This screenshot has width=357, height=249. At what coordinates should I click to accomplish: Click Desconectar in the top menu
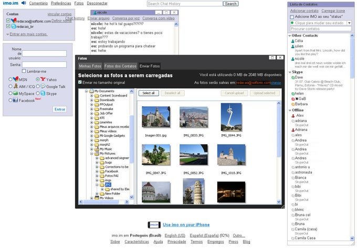[x=97, y=3]
